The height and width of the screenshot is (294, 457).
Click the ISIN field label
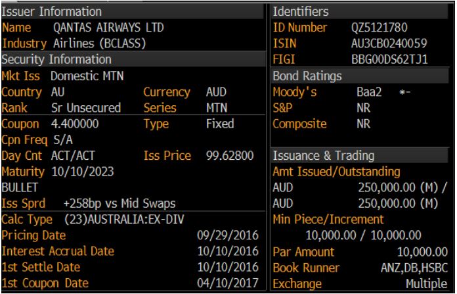click(x=284, y=43)
